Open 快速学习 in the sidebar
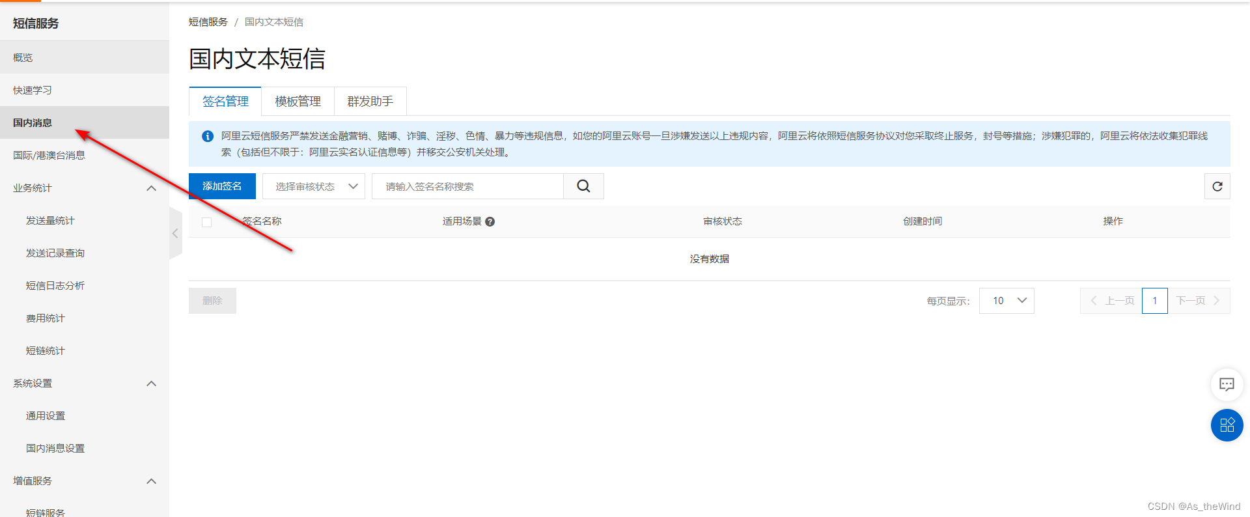The height and width of the screenshot is (517, 1250). tap(85, 90)
